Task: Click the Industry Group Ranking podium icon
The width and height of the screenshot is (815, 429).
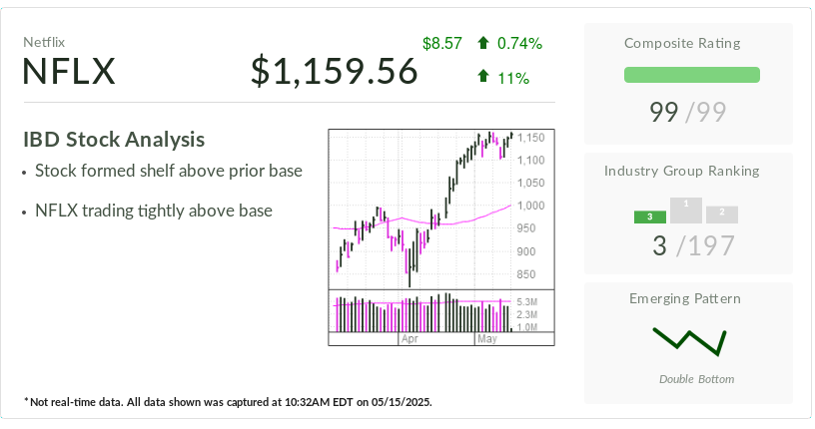Action: coord(686,211)
